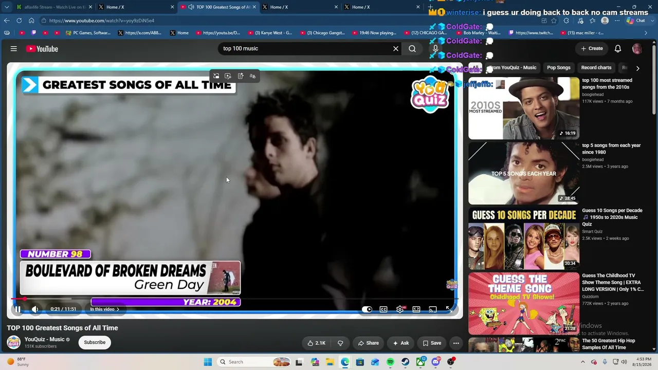Screen dimensions: 658x370
Task: Like the video with 2.1K likes
Action: coord(316,343)
